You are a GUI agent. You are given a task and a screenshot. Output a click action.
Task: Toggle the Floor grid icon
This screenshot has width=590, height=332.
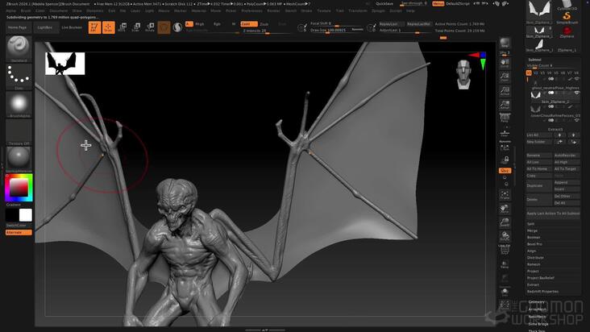pos(505,133)
